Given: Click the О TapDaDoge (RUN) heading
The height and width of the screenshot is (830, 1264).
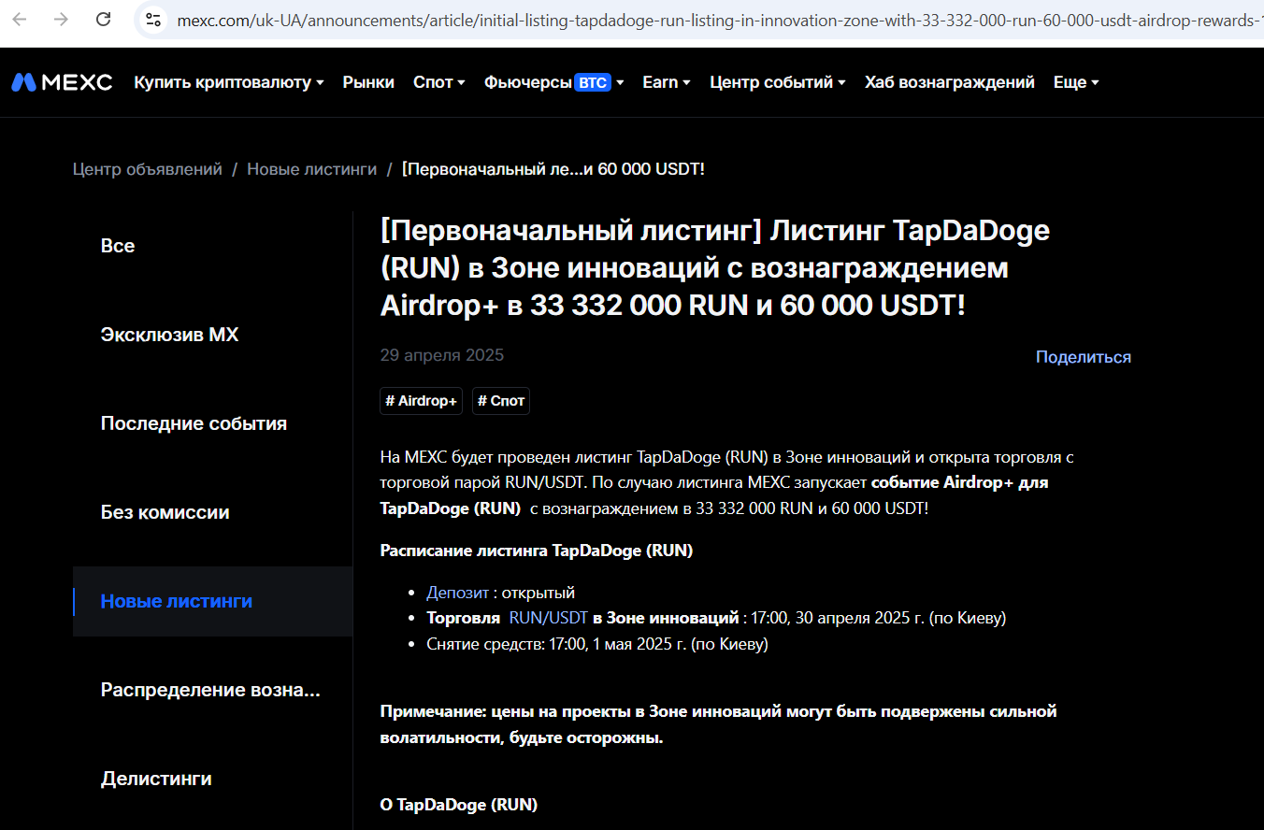Looking at the screenshot, I should click(x=459, y=805).
